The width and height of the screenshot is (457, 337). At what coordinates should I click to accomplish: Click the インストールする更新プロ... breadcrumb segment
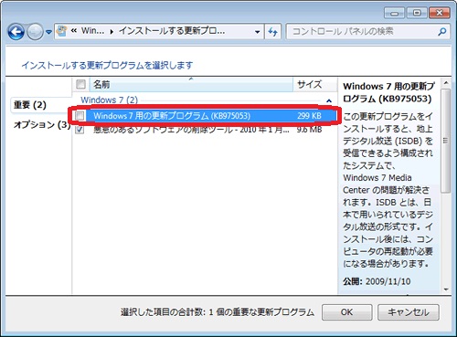(172, 31)
